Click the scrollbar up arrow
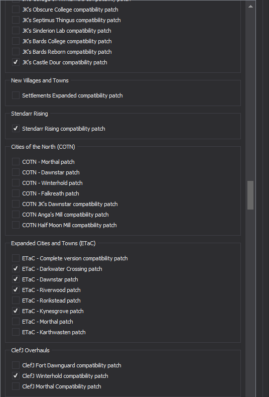The image size is (269, 397). (250, 7)
